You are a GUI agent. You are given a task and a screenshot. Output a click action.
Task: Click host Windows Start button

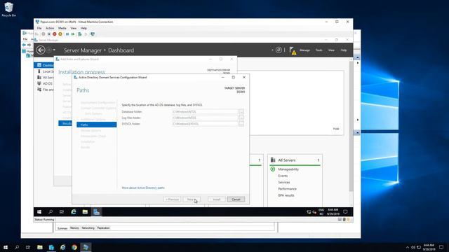[6, 247]
